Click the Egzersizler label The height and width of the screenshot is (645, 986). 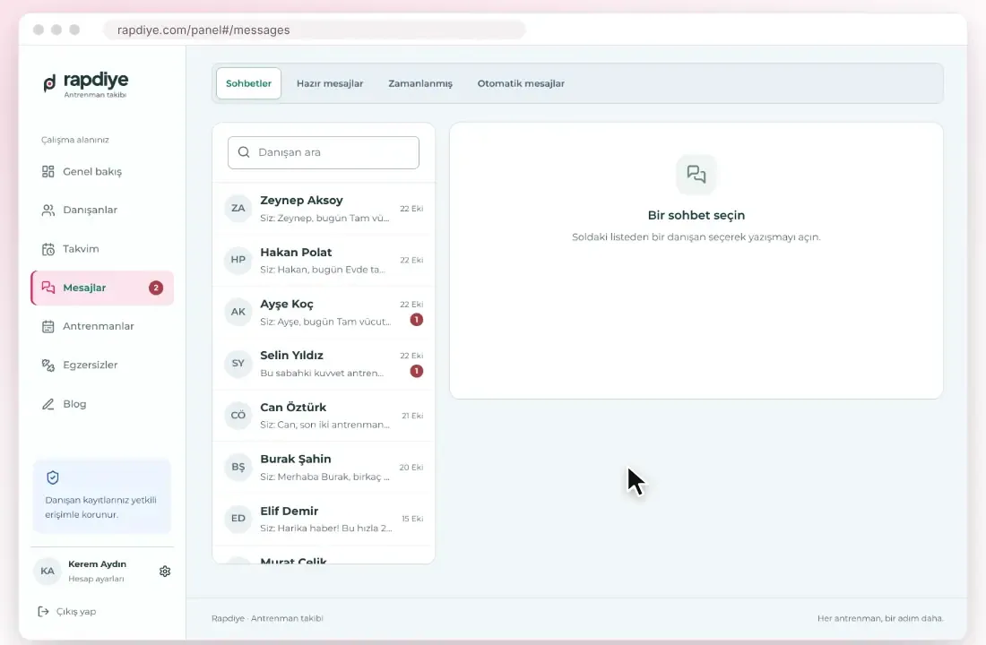[91, 365]
